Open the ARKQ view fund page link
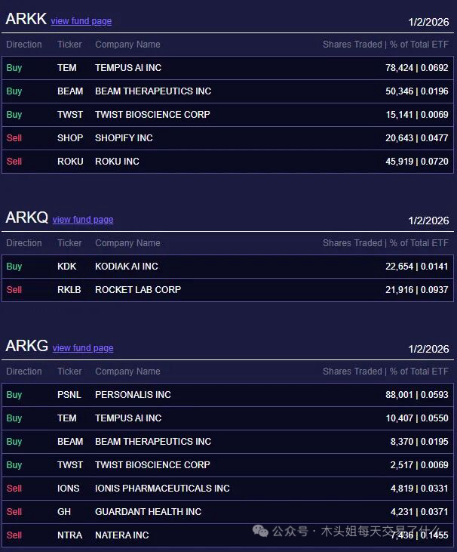457x552 pixels. [x=83, y=220]
